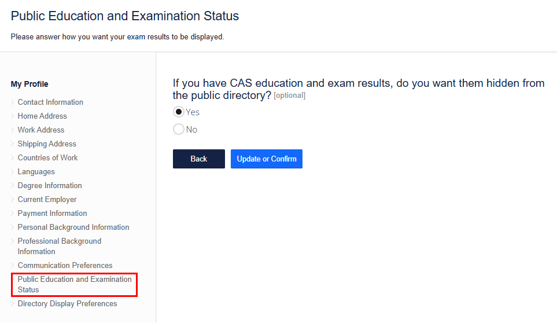This screenshot has width=557, height=323.
Task: Open Degree Information page
Action: click(x=50, y=186)
